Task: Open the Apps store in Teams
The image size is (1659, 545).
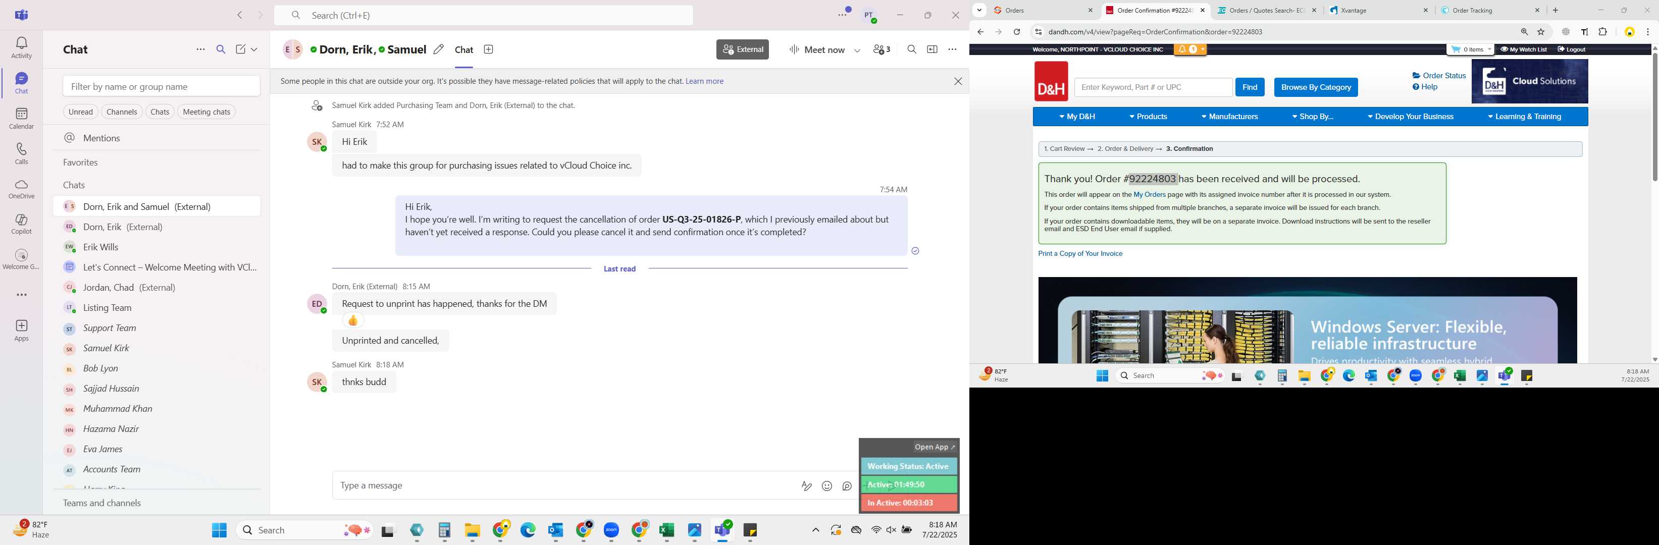Action: [21, 331]
